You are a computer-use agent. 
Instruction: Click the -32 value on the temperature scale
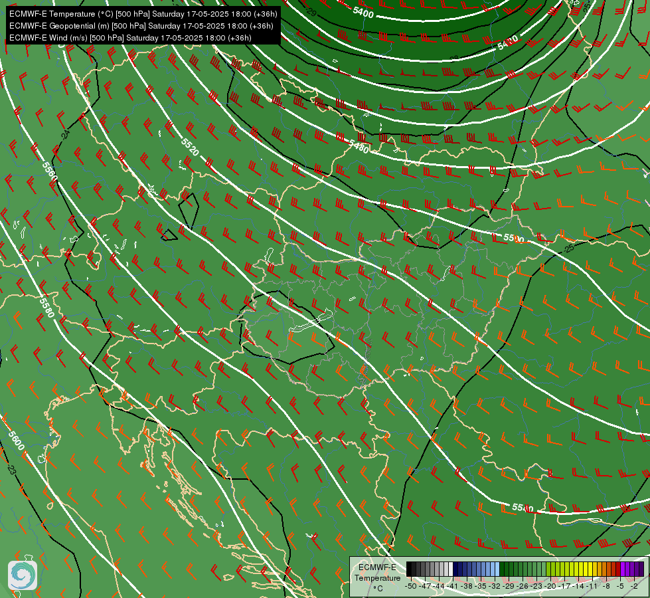[495, 586]
